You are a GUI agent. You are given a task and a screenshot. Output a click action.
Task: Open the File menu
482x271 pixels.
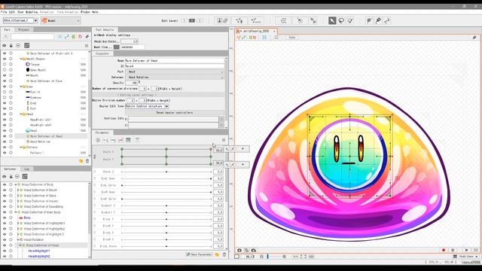(x=3, y=12)
